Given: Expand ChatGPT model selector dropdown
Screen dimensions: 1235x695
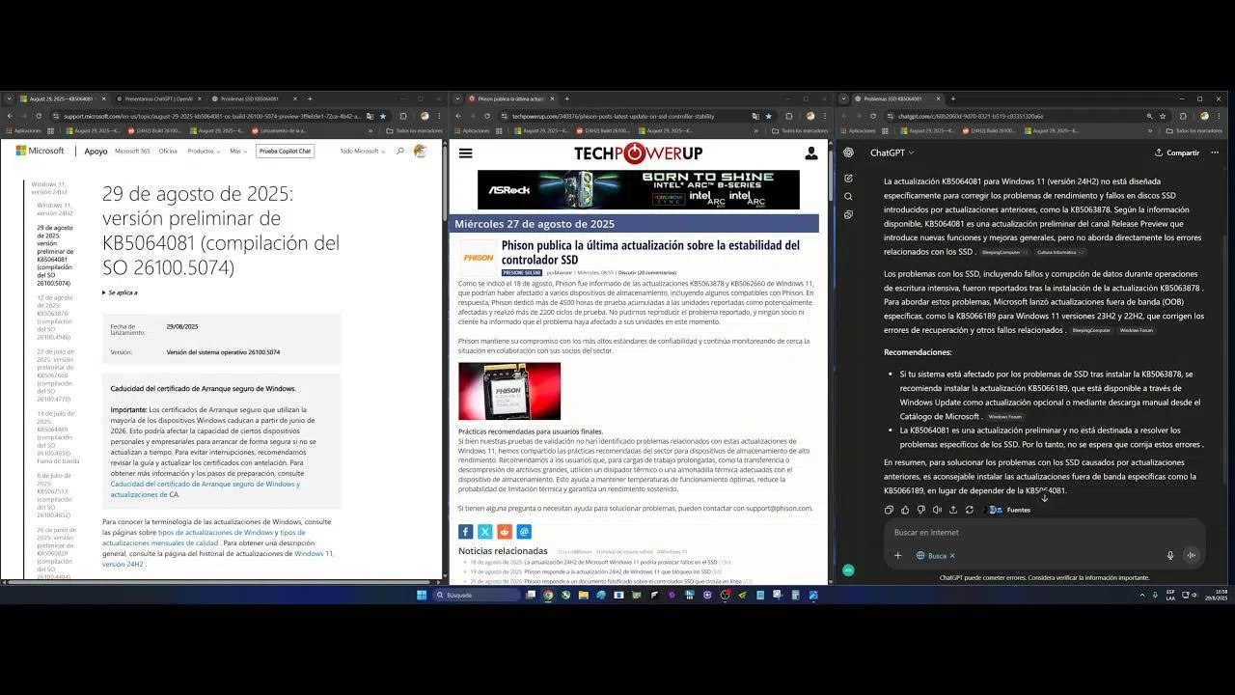Looking at the screenshot, I should pos(892,153).
